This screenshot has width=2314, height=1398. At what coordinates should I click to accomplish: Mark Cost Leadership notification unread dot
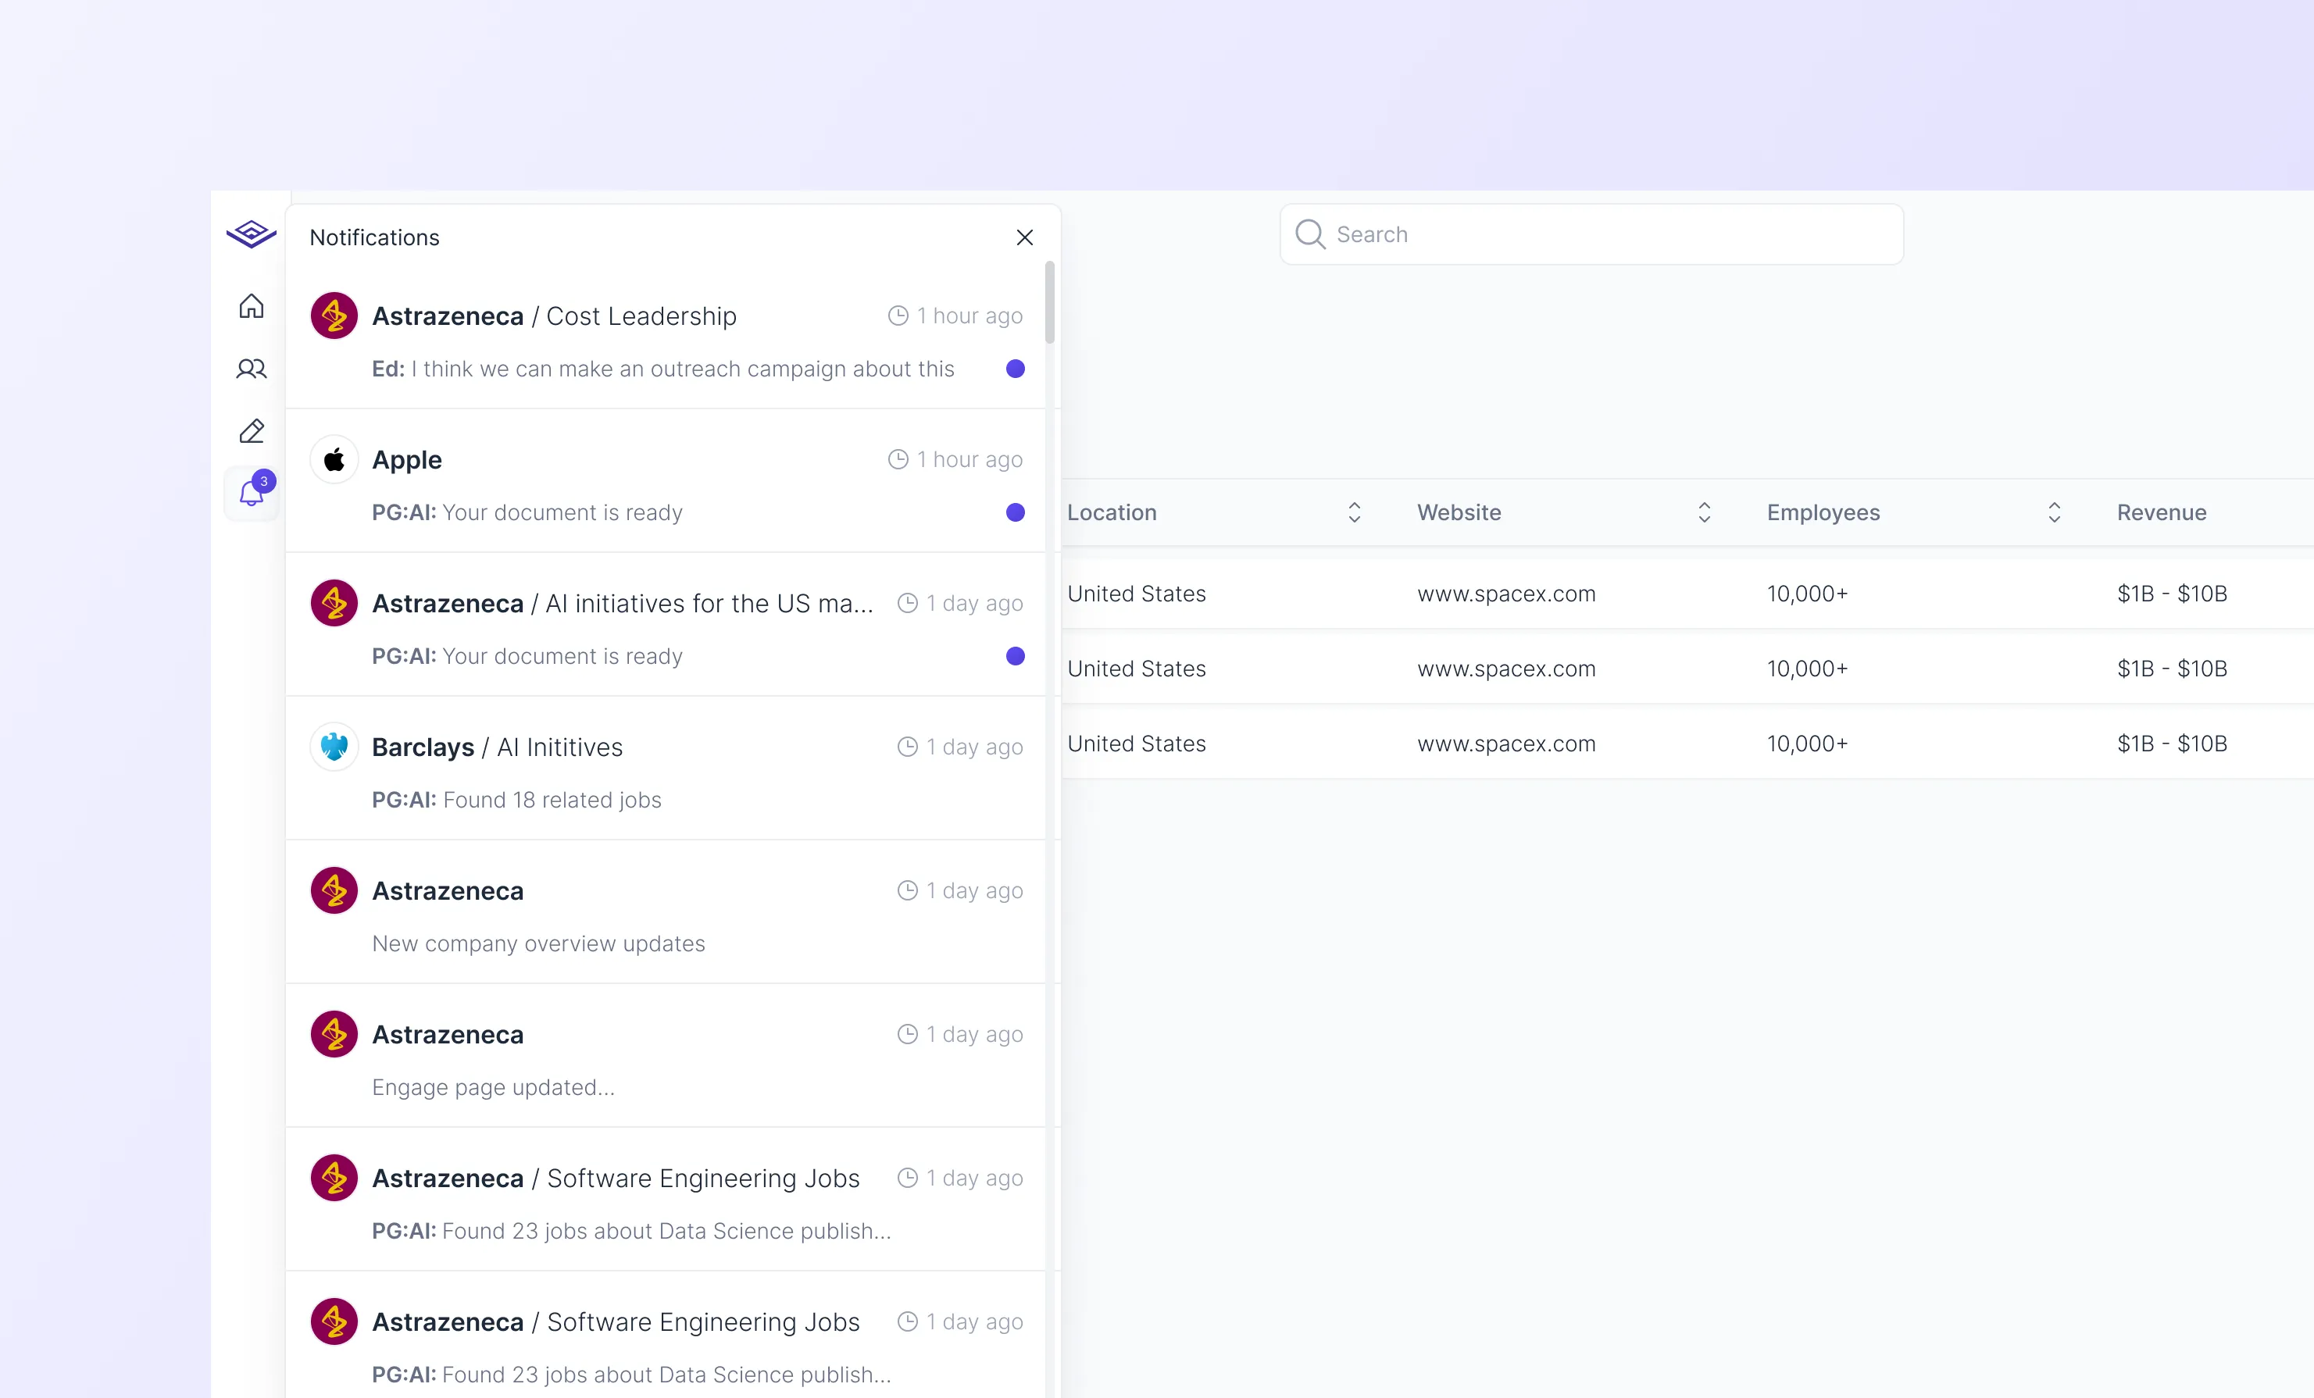(x=1015, y=369)
